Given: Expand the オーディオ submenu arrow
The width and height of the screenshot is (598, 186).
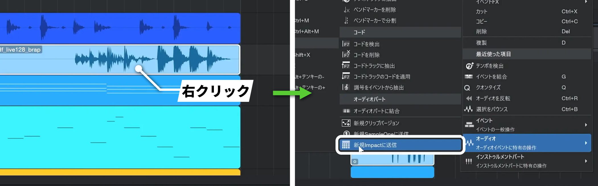Looking at the screenshot, I should coord(586,143).
